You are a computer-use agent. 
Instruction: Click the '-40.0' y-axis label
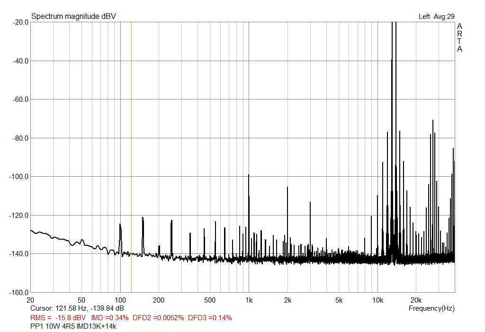pos(20,61)
